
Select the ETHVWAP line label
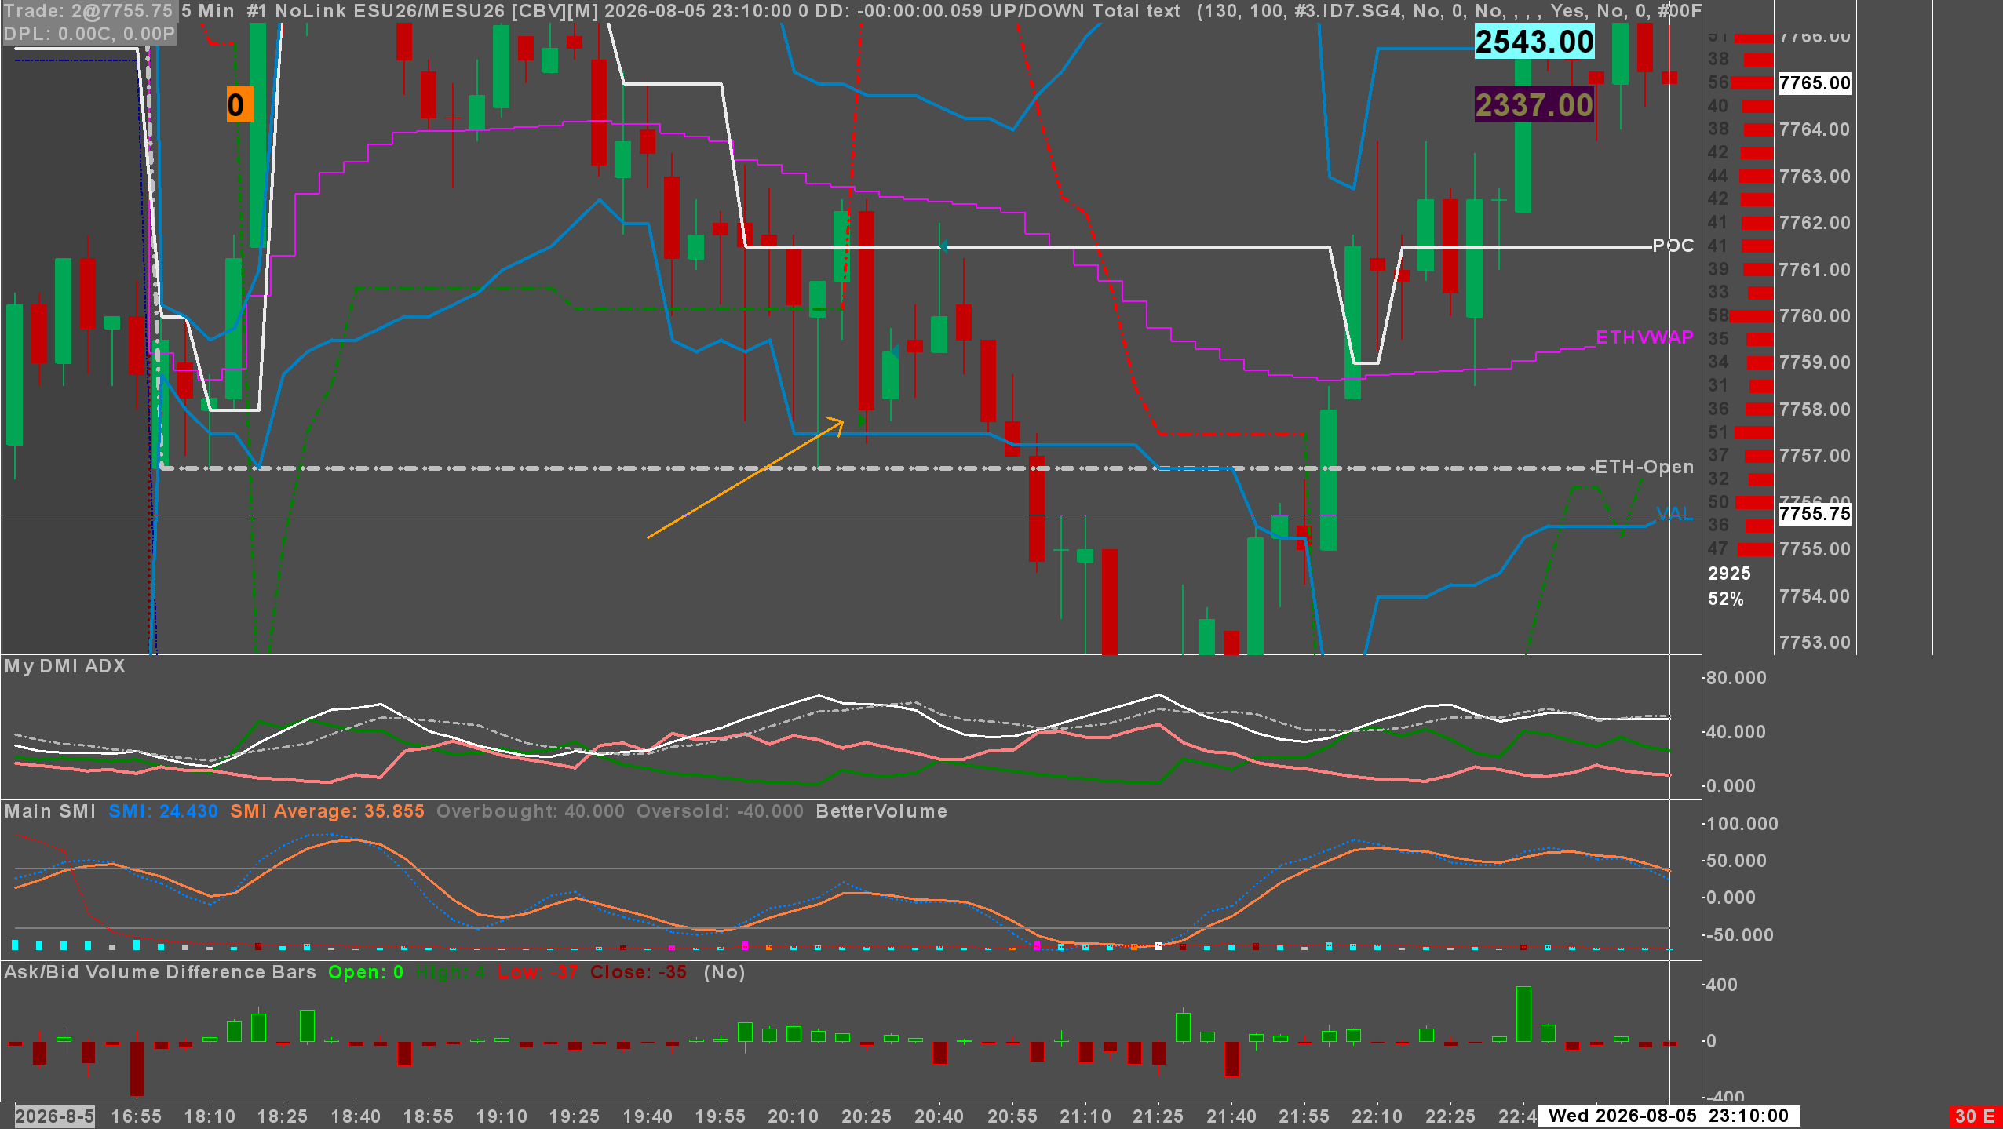click(1644, 337)
